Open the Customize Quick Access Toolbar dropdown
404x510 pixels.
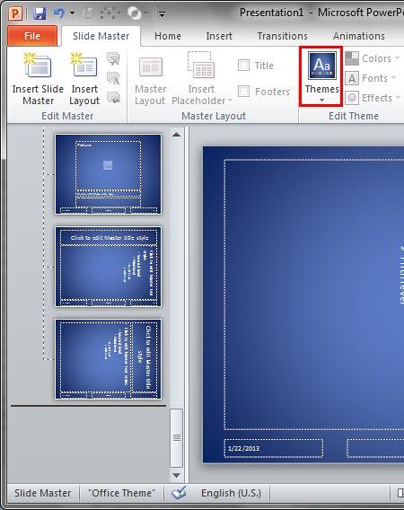point(162,13)
